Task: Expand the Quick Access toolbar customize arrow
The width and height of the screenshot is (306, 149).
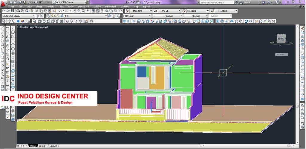Action: pyautogui.click(x=88, y=2)
